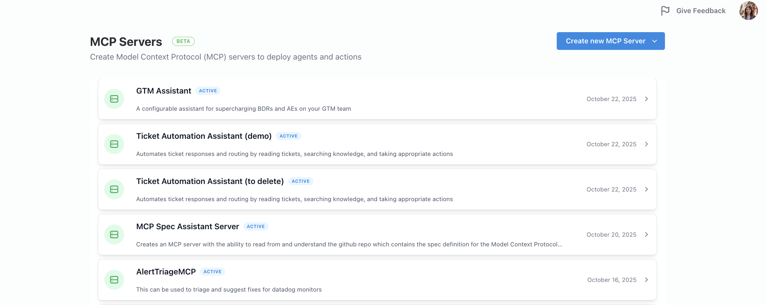Open AlertTriageMCP row chevron

click(x=647, y=280)
